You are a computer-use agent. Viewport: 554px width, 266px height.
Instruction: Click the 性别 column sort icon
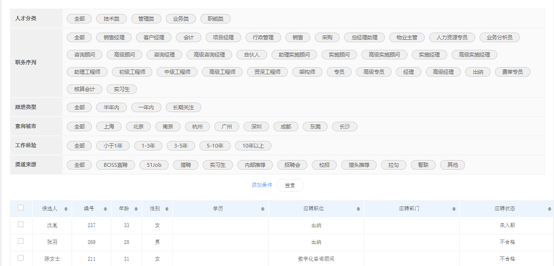pyautogui.click(x=167, y=209)
